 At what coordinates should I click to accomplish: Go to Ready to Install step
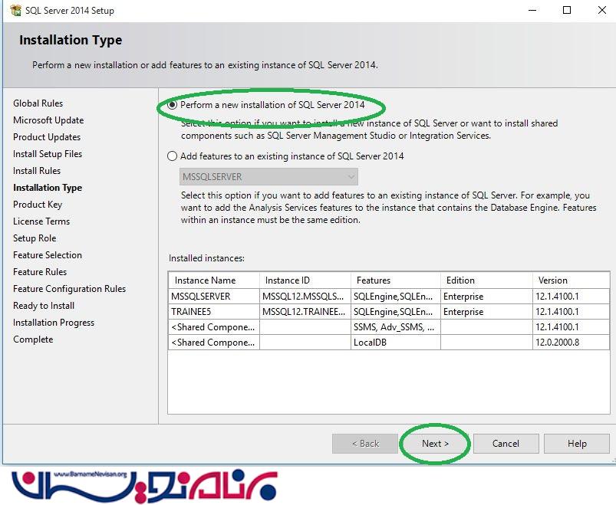pos(44,306)
